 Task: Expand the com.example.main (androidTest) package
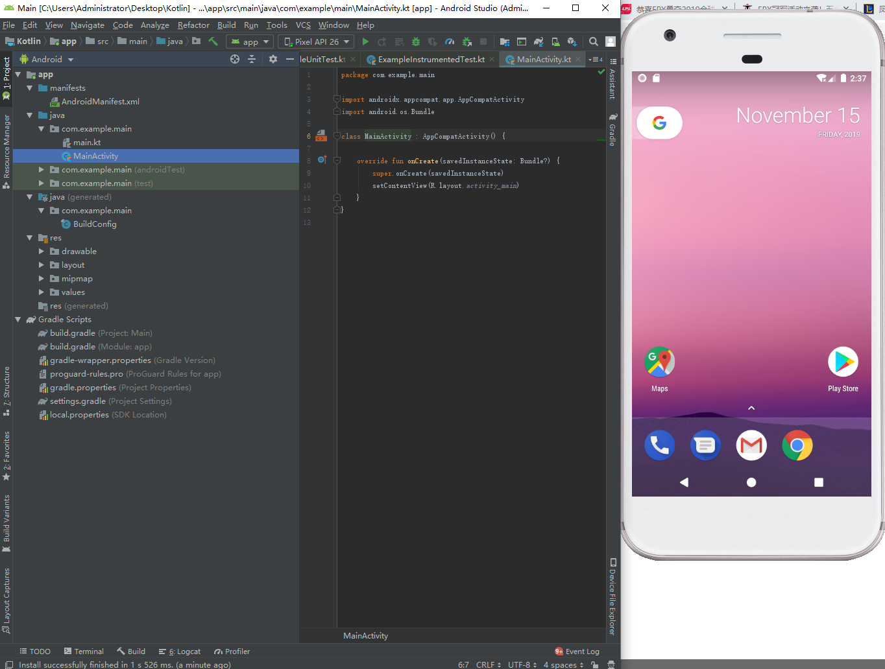[x=41, y=169]
